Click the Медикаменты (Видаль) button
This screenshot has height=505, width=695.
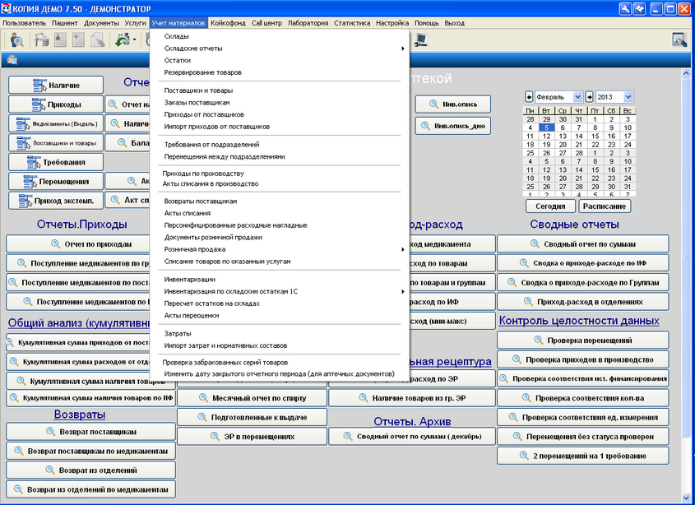click(56, 123)
